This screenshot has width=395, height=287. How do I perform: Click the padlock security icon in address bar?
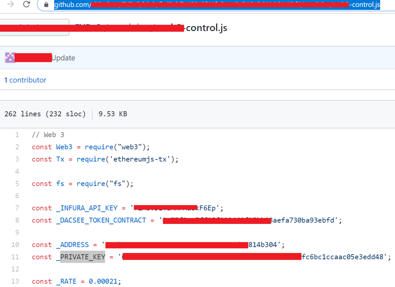[46, 5]
